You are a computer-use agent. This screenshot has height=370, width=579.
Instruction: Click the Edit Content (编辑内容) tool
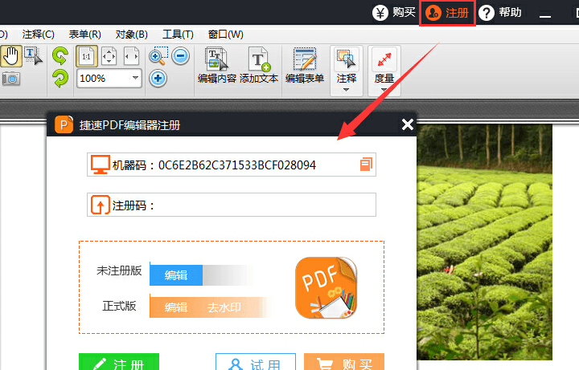click(x=216, y=66)
